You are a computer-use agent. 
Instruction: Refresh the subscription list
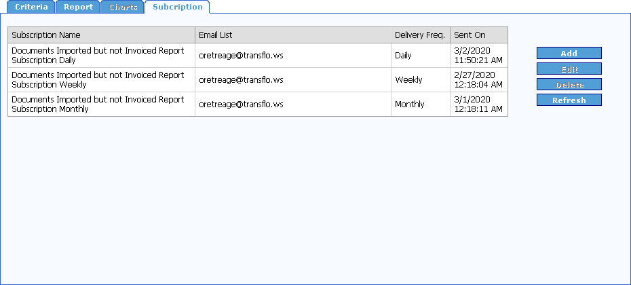coord(569,100)
